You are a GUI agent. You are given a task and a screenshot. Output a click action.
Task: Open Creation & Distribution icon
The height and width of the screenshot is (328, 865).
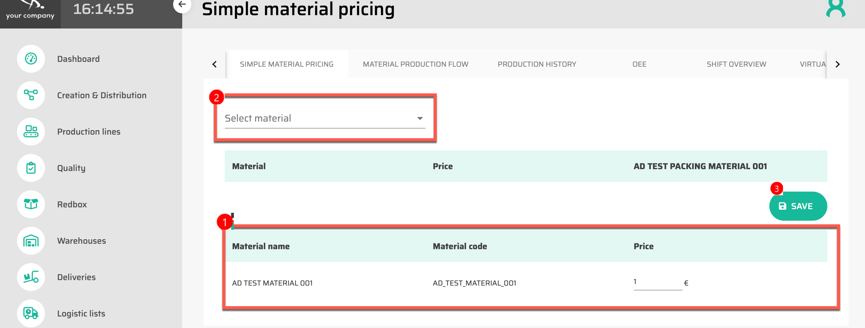click(x=31, y=95)
